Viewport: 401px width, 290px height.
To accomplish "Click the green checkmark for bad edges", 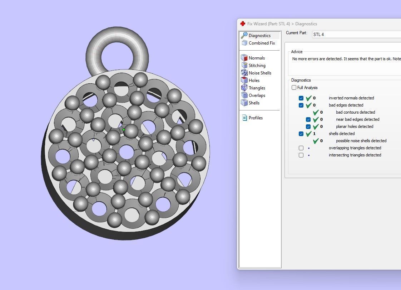I will pos(309,105).
